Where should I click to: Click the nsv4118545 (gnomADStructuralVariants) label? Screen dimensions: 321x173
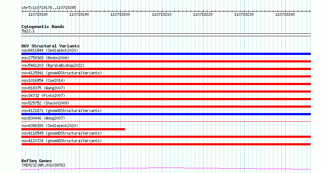tap(62, 133)
